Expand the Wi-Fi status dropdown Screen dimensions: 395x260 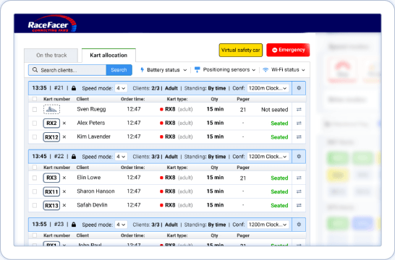pos(284,69)
